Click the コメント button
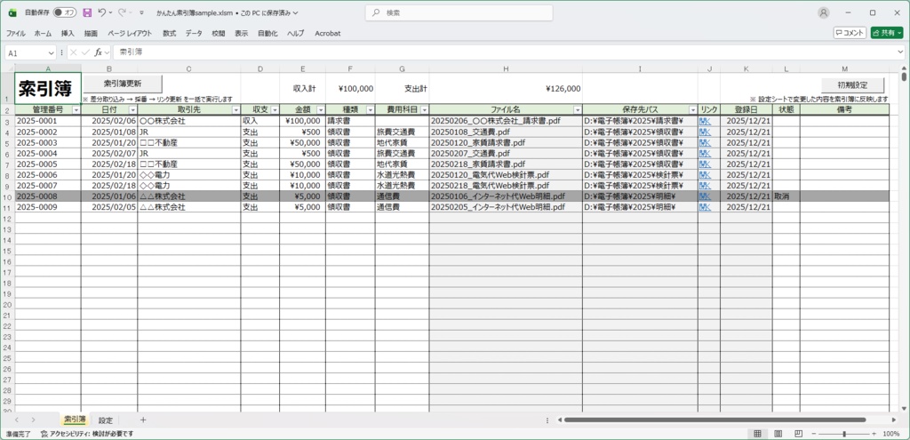Viewport: 910px width, 440px height. pos(850,33)
